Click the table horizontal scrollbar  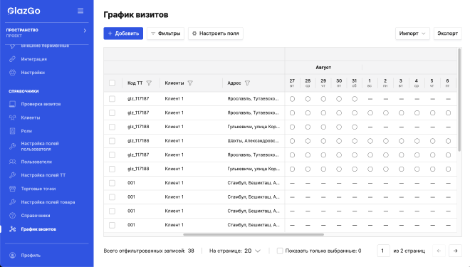[x=254, y=234]
